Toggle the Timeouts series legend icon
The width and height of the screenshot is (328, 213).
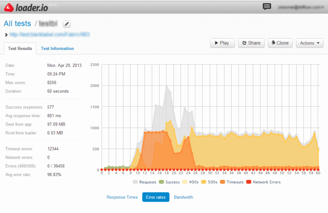pyautogui.click(x=223, y=182)
